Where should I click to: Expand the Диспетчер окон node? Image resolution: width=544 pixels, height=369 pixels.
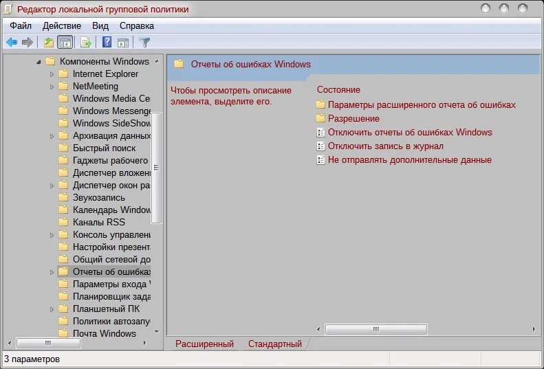click(52, 186)
